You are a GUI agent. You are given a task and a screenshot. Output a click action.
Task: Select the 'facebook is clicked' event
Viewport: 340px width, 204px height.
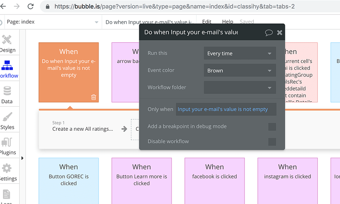coord(215,181)
